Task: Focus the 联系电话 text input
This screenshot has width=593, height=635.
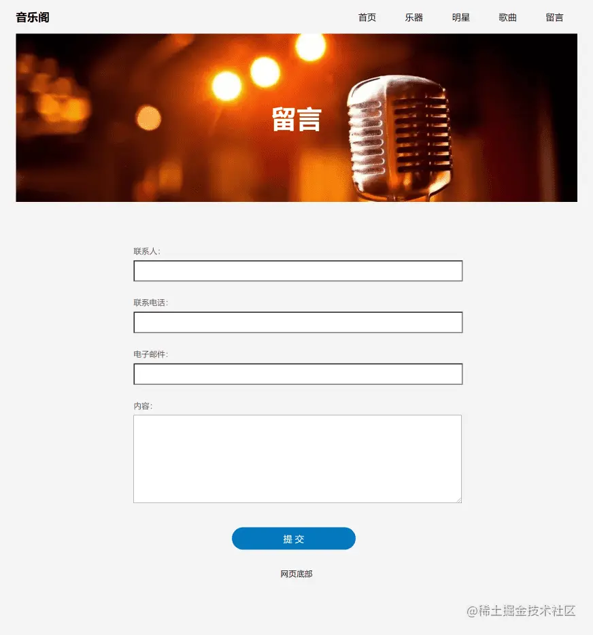Action: coord(298,322)
